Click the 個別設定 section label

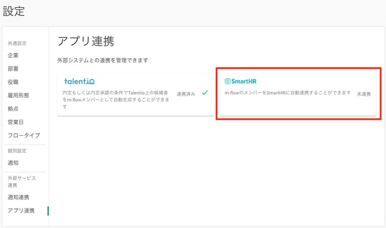[17, 151]
